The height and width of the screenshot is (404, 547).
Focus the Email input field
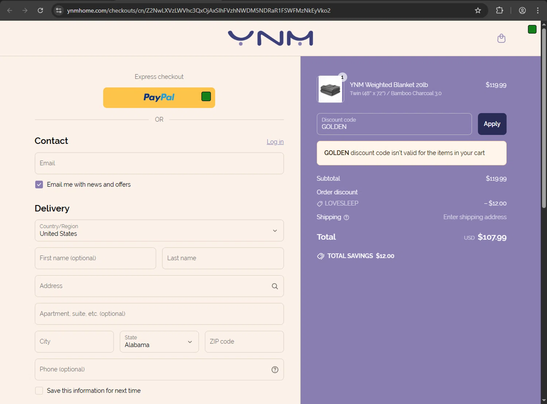[159, 163]
